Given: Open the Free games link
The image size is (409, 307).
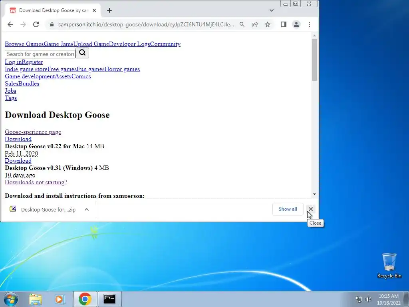Looking at the screenshot, I should click(x=62, y=70).
